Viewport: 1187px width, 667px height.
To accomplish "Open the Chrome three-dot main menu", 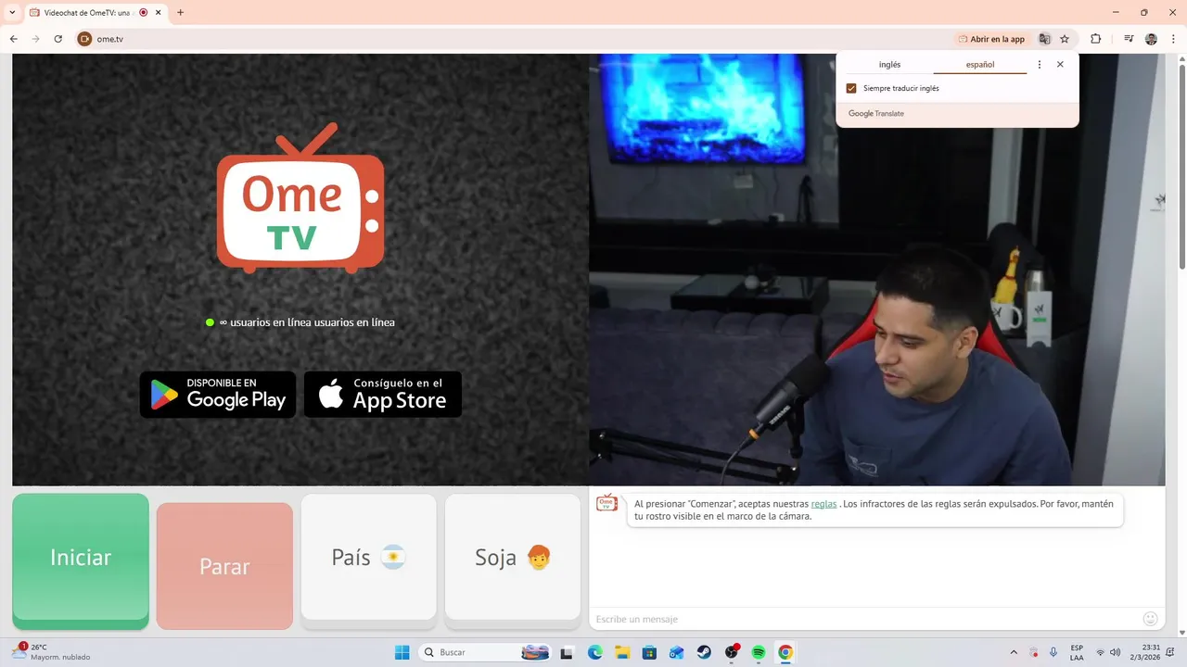I will click(x=1173, y=39).
